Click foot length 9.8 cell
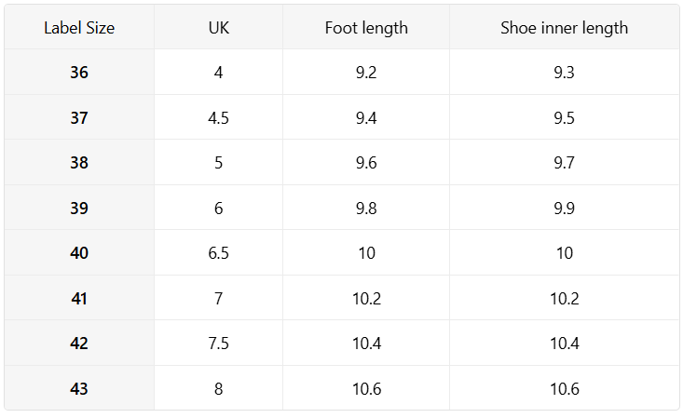683x418 pixels. [x=366, y=208]
